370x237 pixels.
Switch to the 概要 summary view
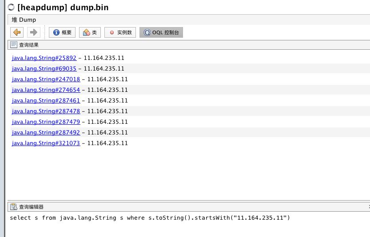coord(62,32)
